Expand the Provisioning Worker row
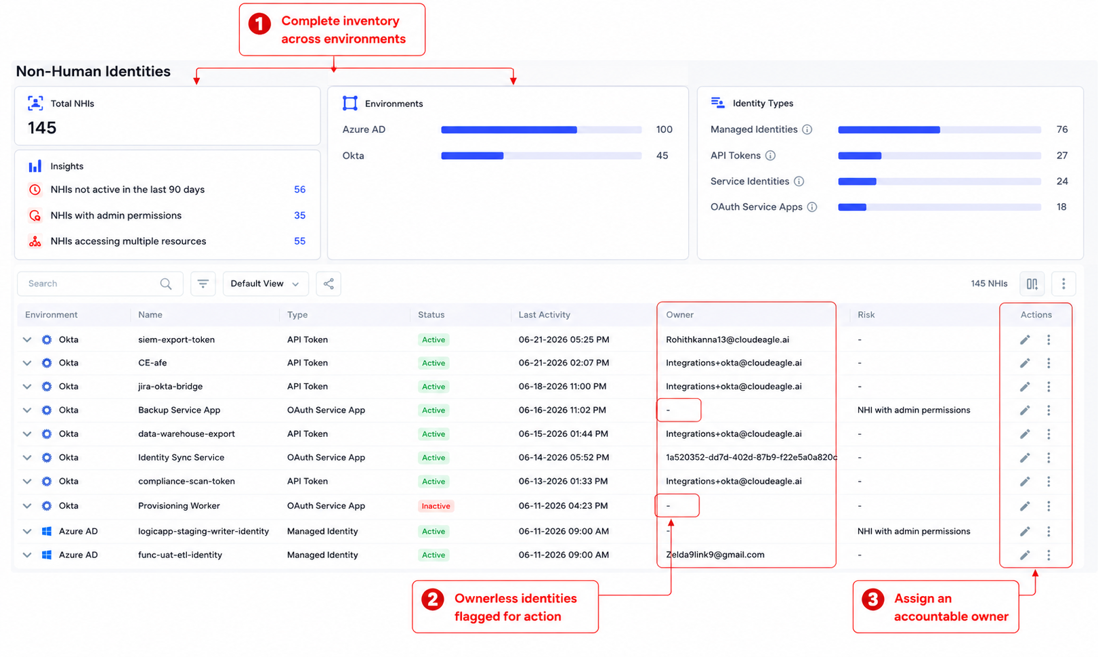 click(27, 506)
